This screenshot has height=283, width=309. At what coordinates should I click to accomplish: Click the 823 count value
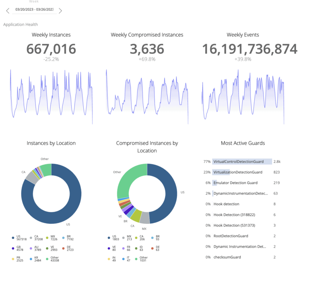click(x=276, y=172)
